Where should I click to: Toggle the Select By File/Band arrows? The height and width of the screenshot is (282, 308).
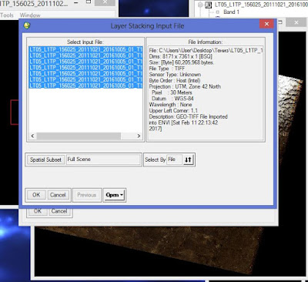tap(188, 159)
